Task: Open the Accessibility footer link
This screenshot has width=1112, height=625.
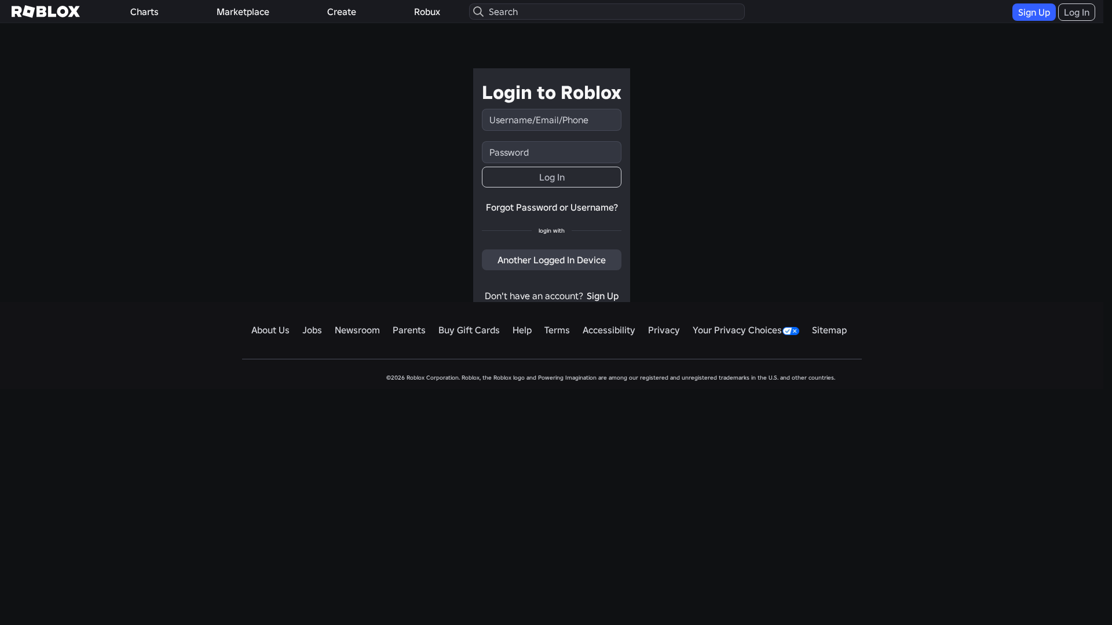Action: (609, 330)
